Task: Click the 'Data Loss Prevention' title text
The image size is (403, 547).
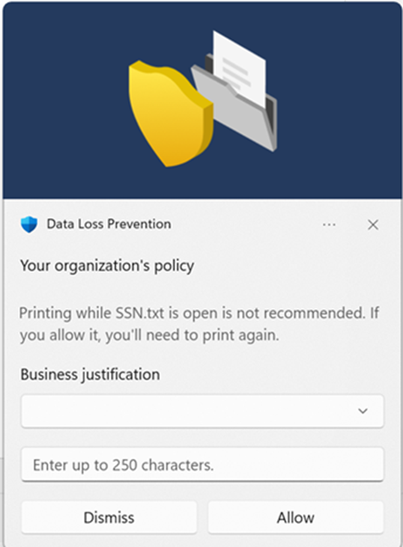Action: pos(109,224)
